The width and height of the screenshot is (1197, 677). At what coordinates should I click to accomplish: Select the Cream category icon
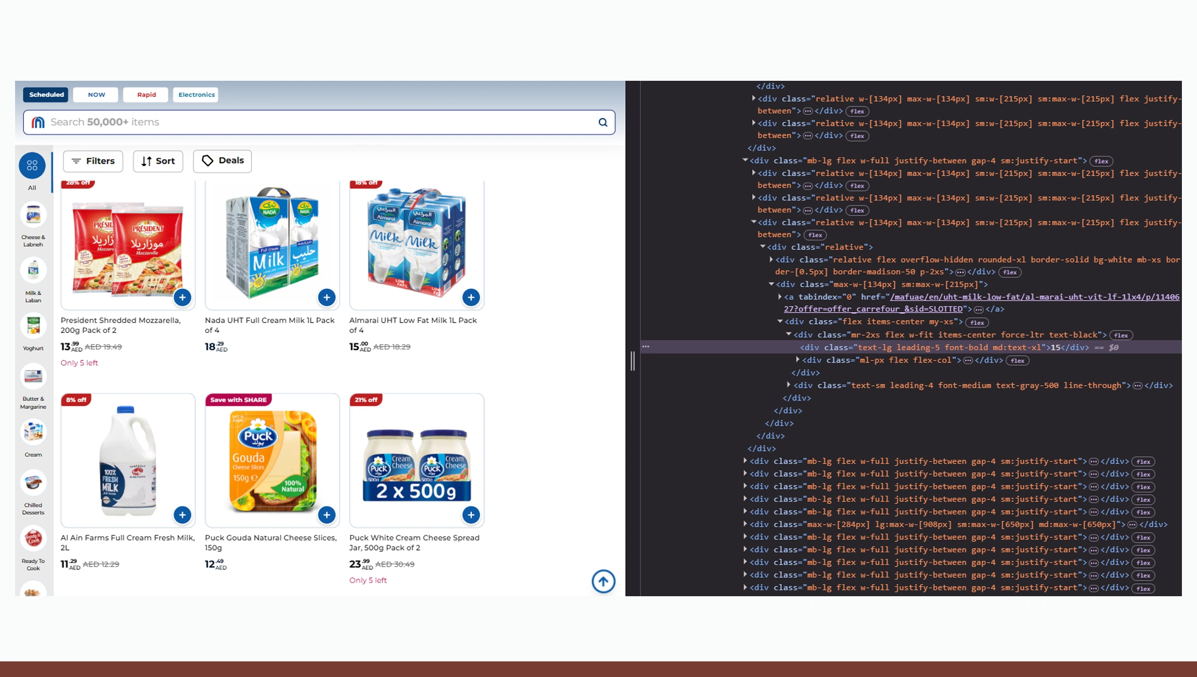33,431
